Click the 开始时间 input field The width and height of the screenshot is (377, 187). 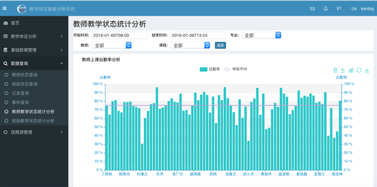(x=120, y=35)
